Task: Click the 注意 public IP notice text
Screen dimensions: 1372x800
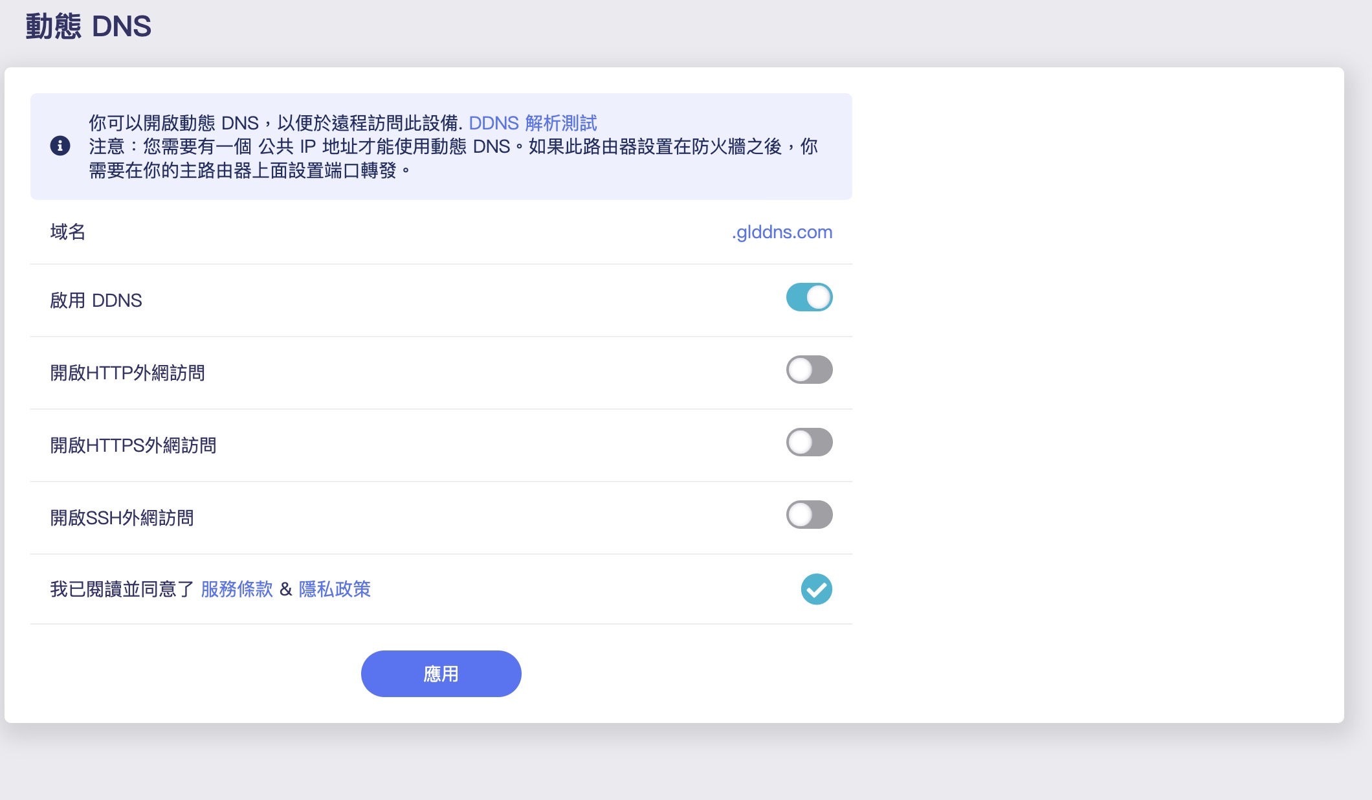Action: tap(453, 147)
